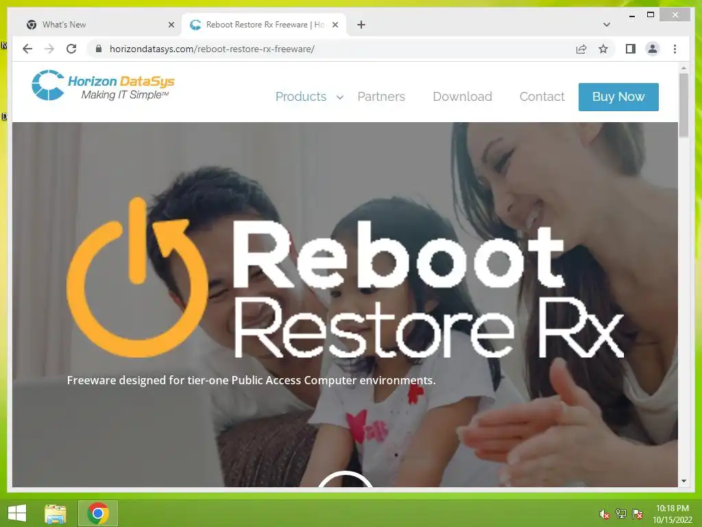Click the Horizon DataSys logo

pyautogui.click(x=103, y=85)
